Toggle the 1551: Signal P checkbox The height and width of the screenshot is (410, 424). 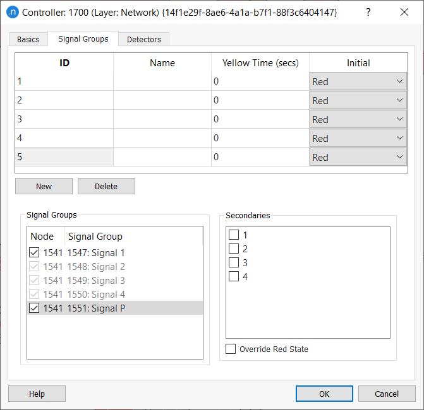[34, 308]
